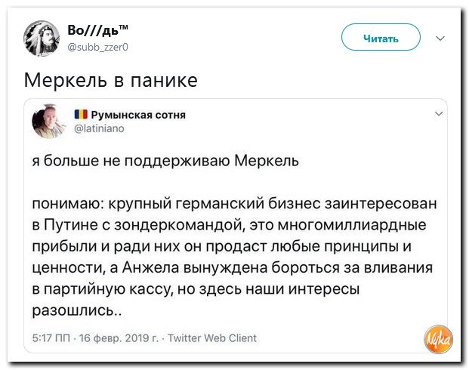
Task: Open the Румынская сотня profile avatar
Action: click(48, 121)
